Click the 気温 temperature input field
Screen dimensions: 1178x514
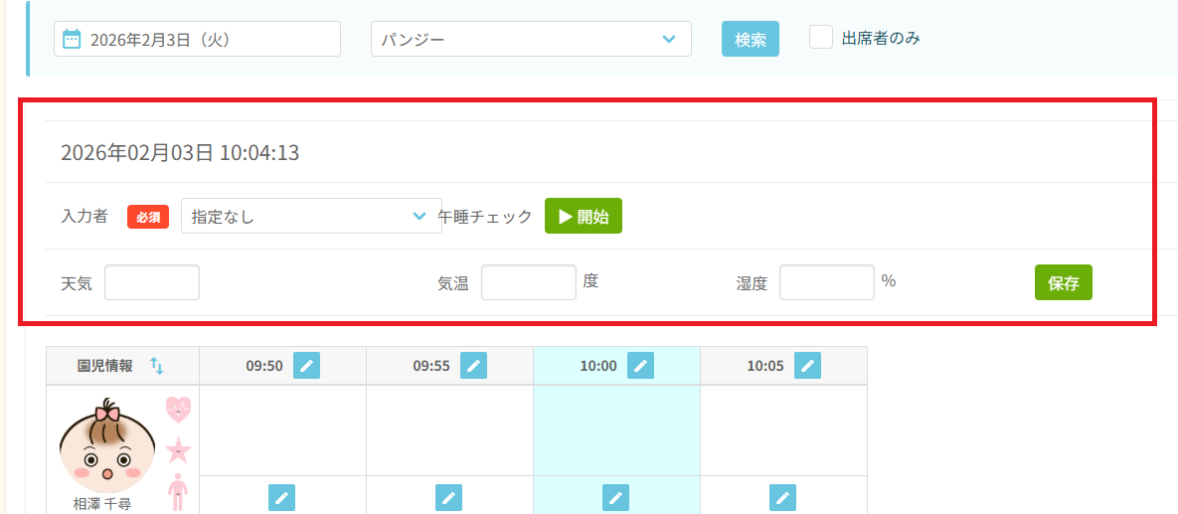point(528,282)
